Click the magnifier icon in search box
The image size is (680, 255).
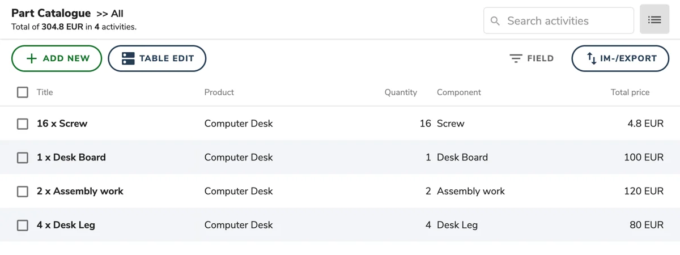click(x=495, y=21)
